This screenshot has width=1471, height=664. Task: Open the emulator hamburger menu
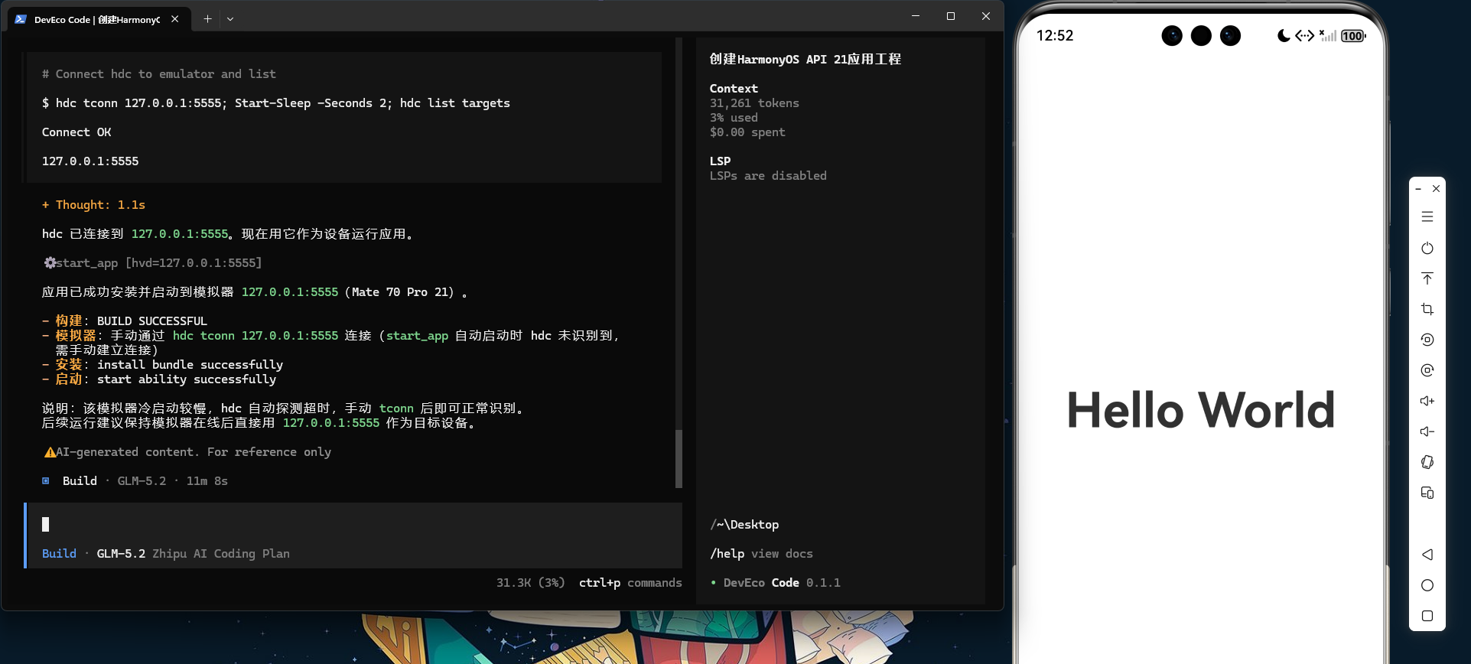tap(1427, 217)
